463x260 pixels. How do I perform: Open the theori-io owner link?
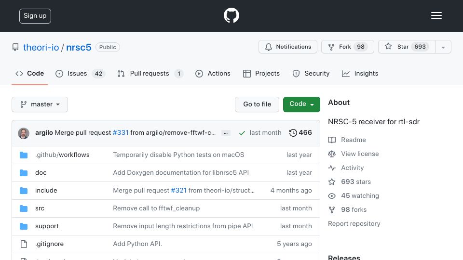41,47
